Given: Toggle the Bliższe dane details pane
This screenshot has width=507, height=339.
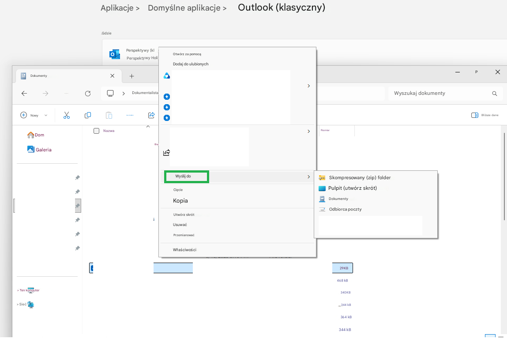Looking at the screenshot, I should click(484, 115).
